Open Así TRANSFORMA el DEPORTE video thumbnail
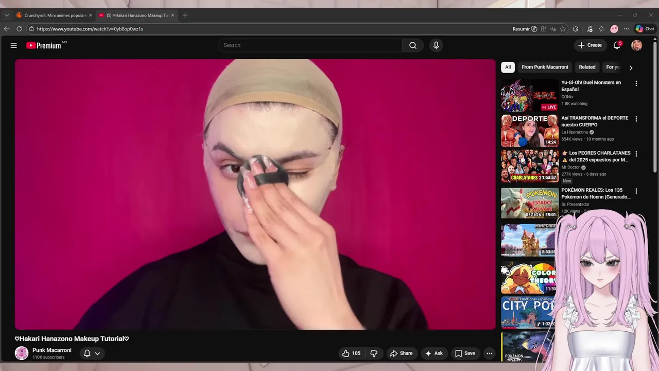 [530, 130]
